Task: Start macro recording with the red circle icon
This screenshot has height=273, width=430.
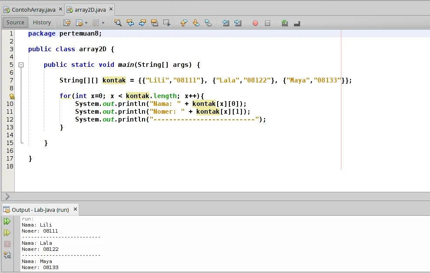Action: [255, 23]
